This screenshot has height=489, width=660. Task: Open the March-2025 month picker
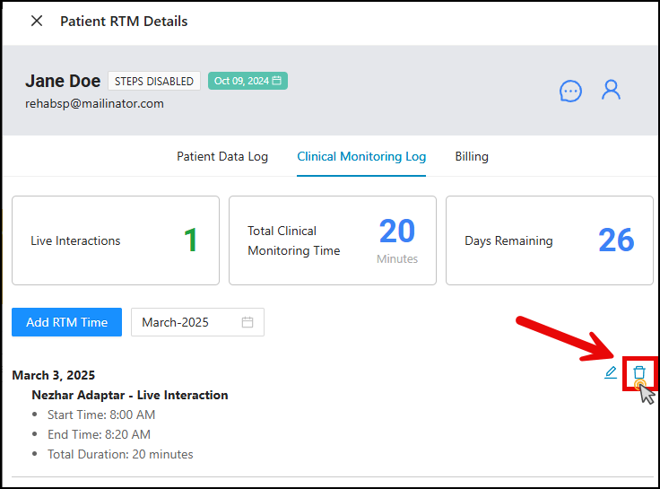197,322
